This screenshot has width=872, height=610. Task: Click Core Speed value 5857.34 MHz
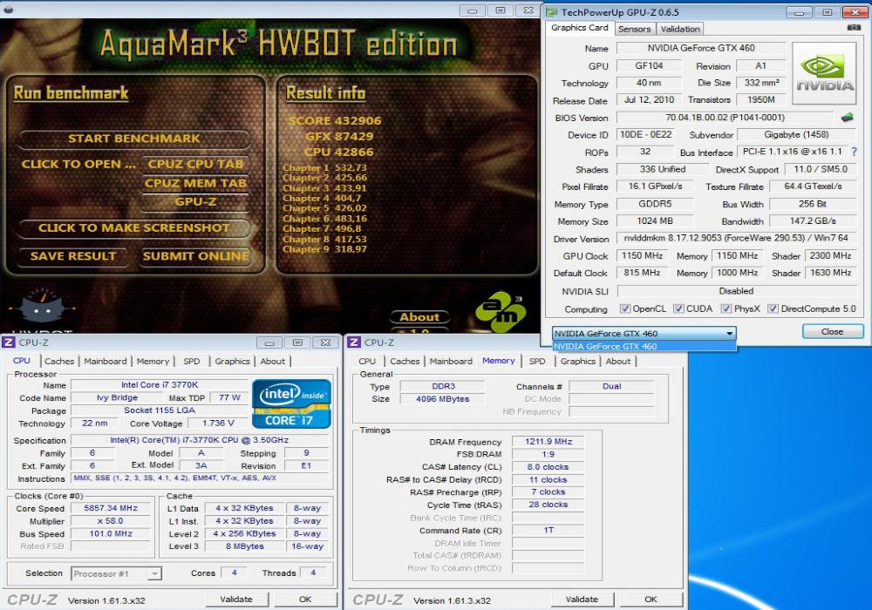pos(111,508)
